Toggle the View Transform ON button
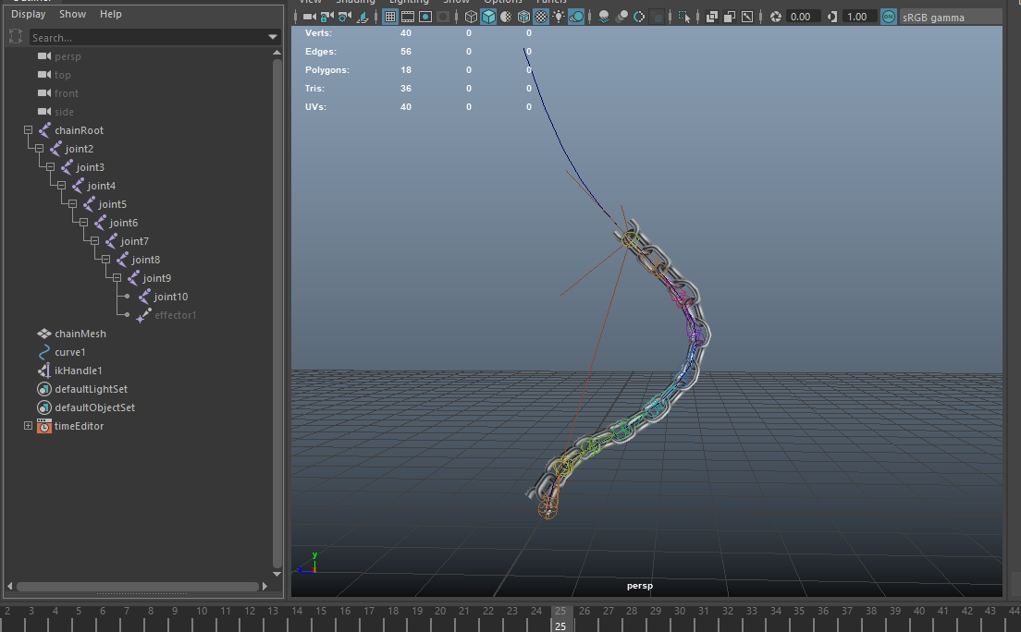 (889, 17)
